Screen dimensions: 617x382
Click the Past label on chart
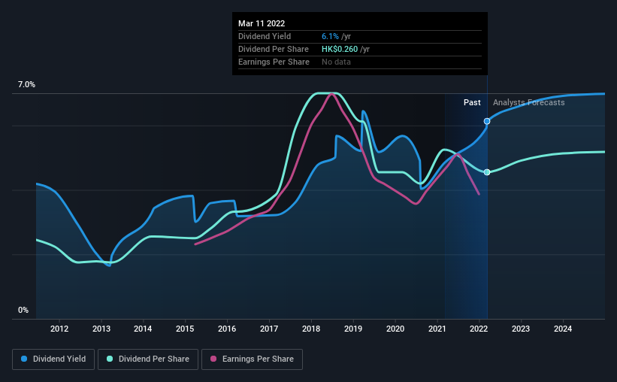pos(472,102)
